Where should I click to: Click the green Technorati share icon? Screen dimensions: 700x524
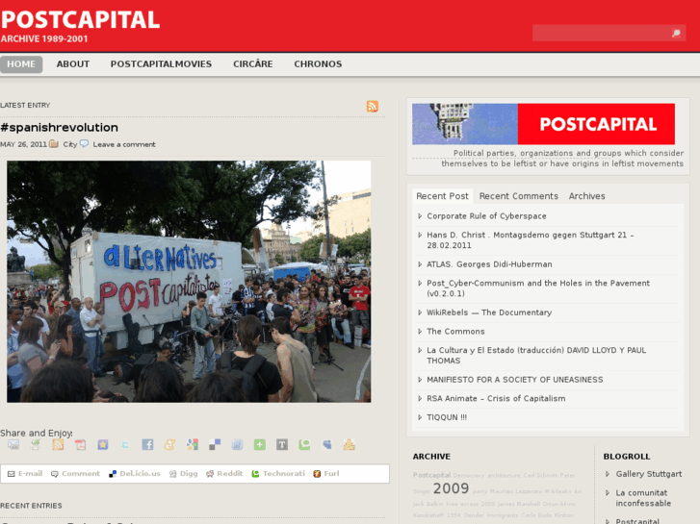(304, 444)
